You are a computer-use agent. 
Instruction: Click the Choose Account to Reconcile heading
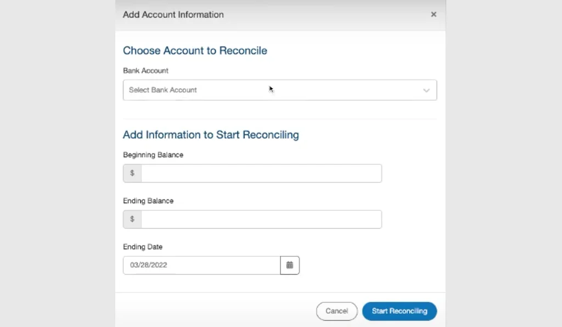(195, 50)
